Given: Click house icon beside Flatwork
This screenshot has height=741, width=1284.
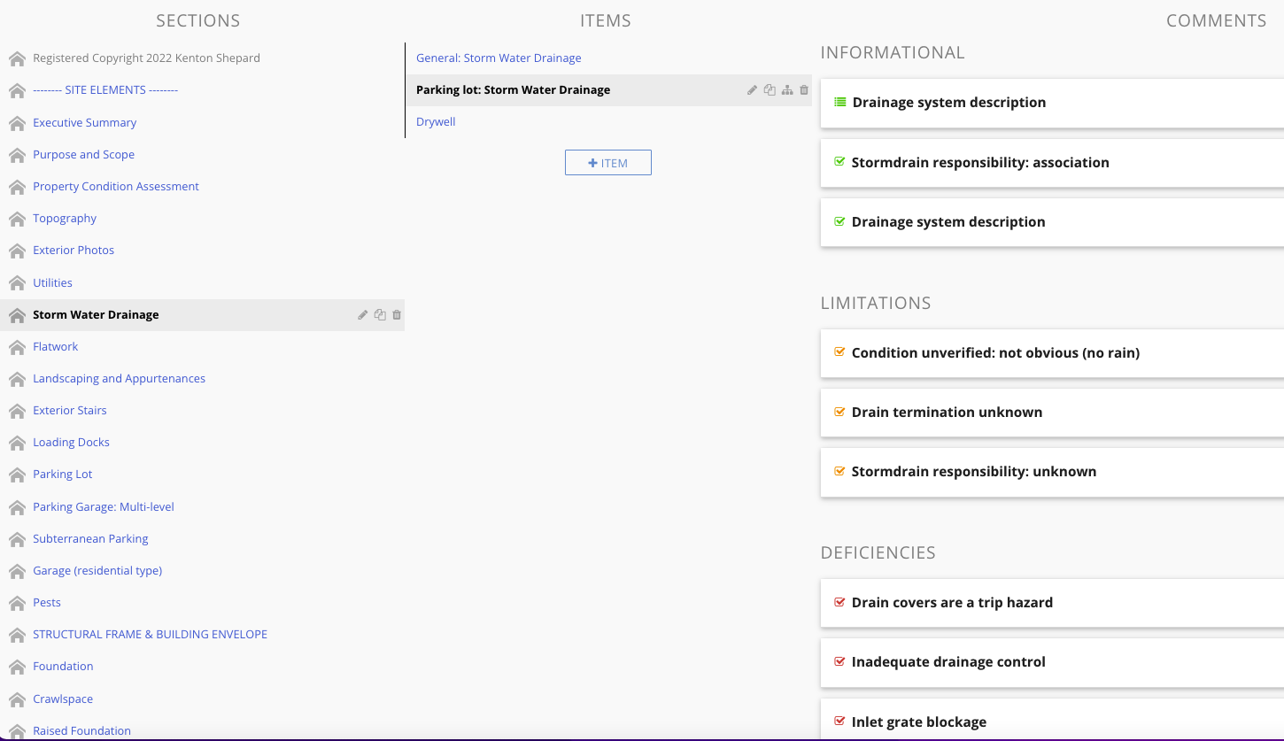Looking at the screenshot, I should [17, 347].
